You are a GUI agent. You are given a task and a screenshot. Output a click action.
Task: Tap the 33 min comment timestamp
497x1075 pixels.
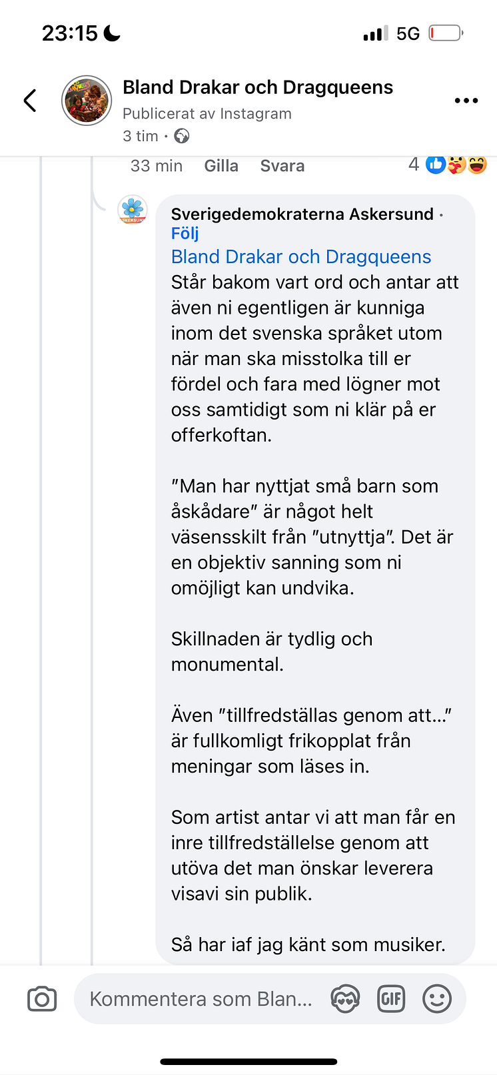(157, 166)
